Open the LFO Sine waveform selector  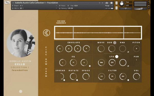(101, 62)
